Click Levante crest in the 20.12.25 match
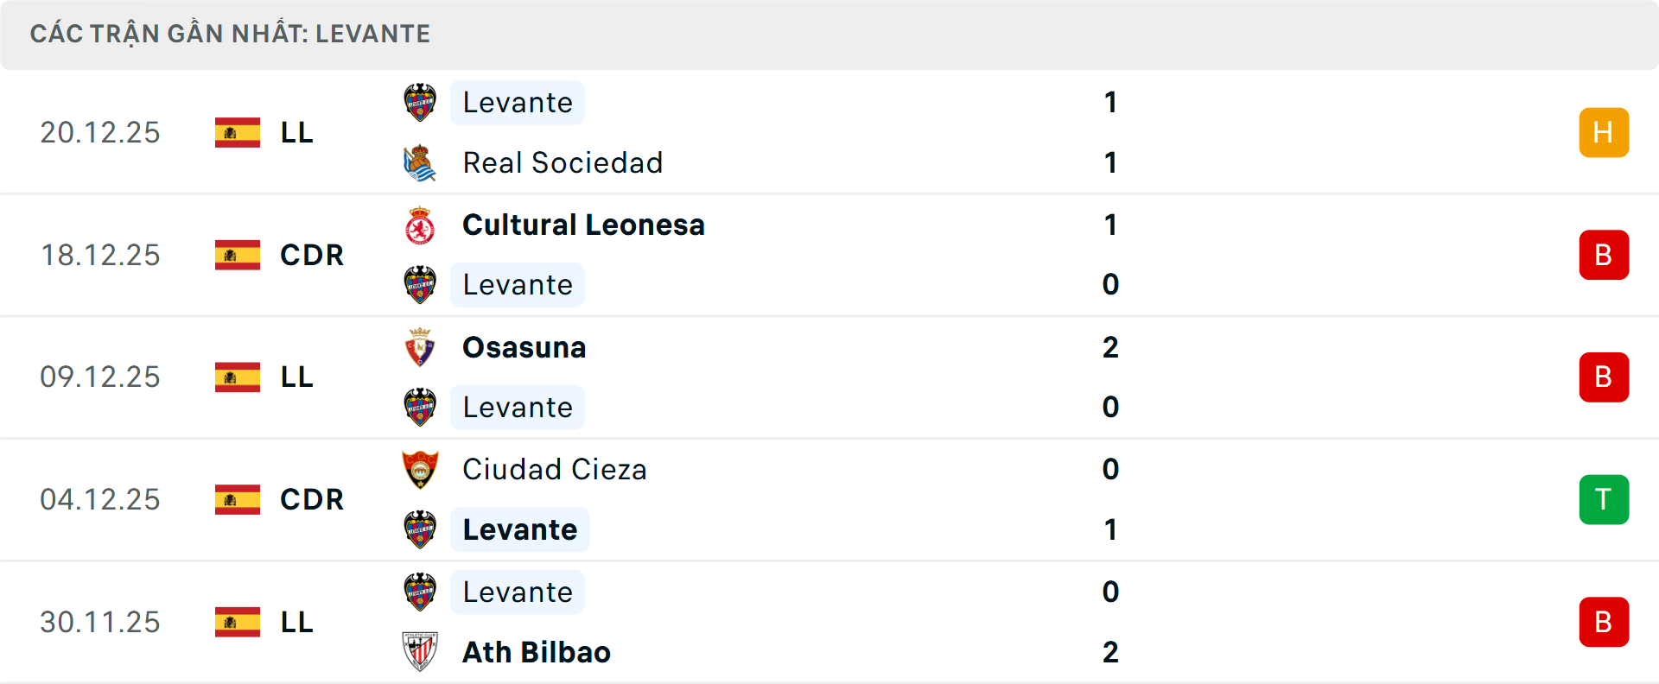 click(420, 103)
